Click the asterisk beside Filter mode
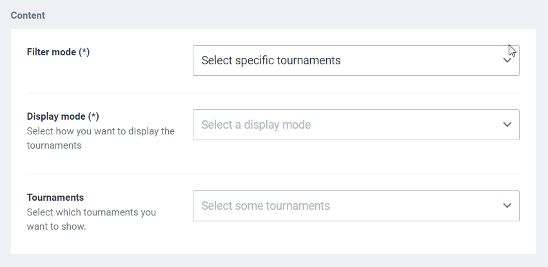The width and height of the screenshot is (548, 267). pos(84,52)
